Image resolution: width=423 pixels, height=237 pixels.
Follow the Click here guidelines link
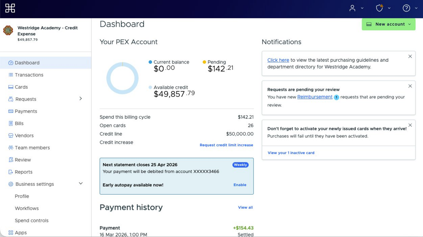(x=278, y=60)
